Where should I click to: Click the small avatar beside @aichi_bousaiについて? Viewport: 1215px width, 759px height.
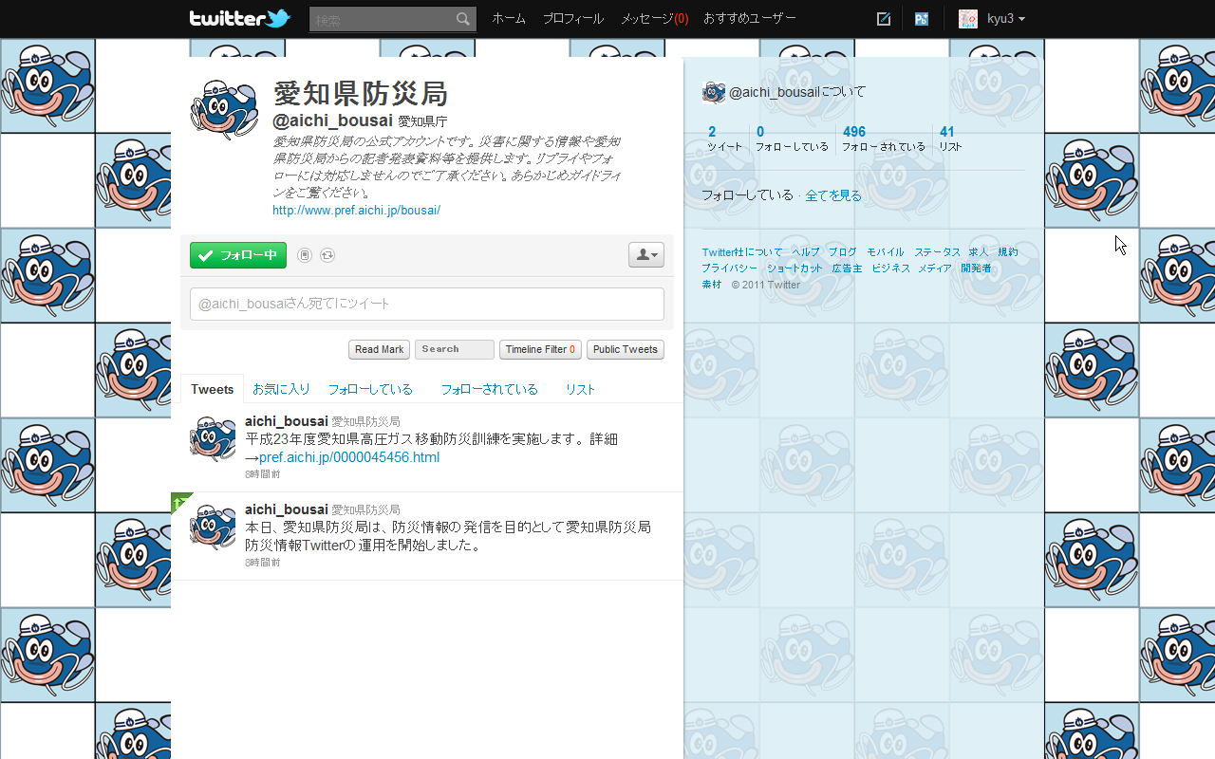point(714,92)
